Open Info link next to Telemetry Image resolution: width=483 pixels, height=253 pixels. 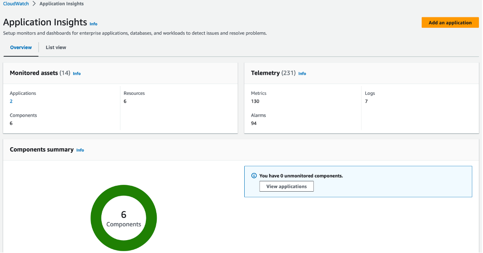[x=302, y=74]
